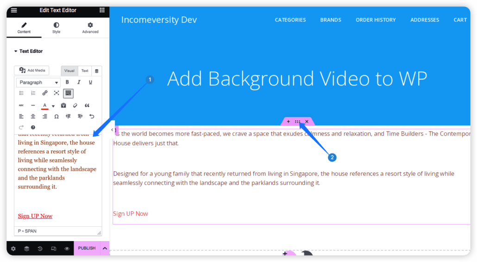The image size is (477, 262).
Task: Open the widgets grid panel
Action: tap(102, 10)
